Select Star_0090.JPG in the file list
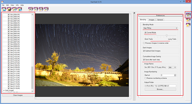Viewport: 192px width, 104px height. point(15,27)
